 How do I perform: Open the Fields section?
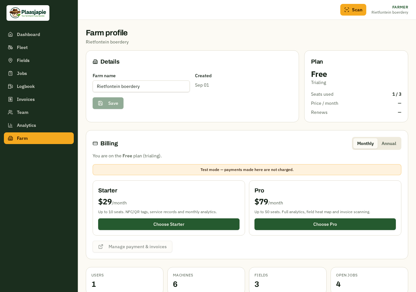[x=39, y=60]
